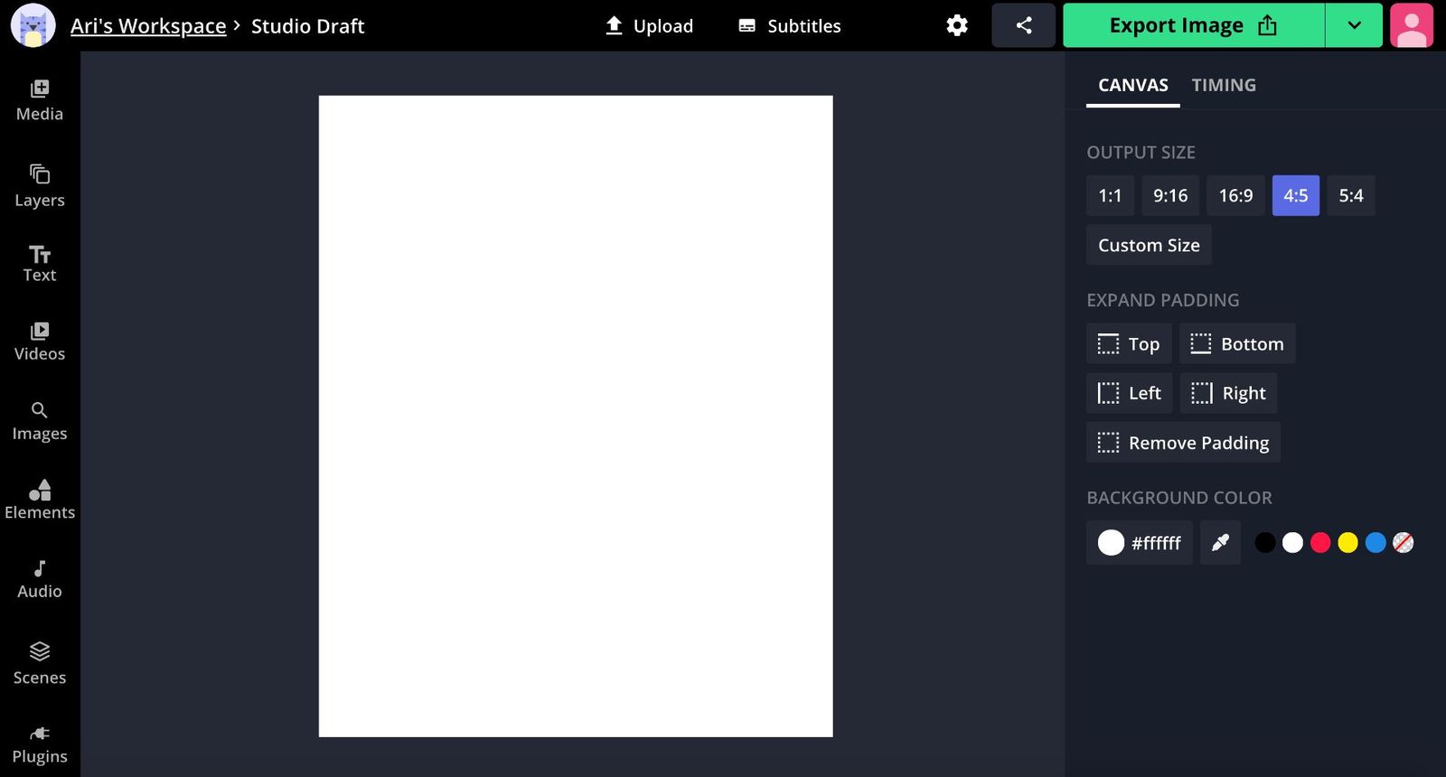Open the Audio panel
This screenshot has height=777, width=1446.
40,579
